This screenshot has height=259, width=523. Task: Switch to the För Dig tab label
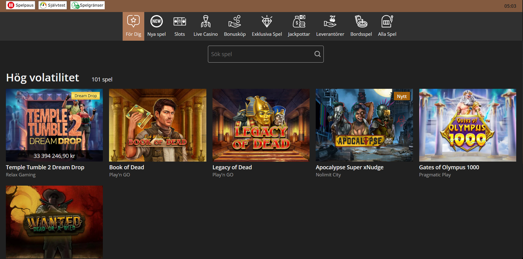pos(133,34)
